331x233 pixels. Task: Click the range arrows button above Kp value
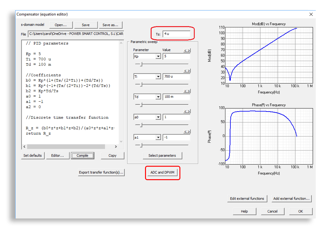pos(187,50)
